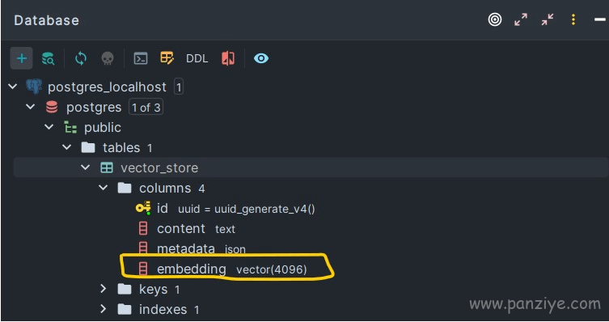The height and width of the screenshot is (322, 609).
Task: Click the 1 of 3 schema selector
Action: coord(146,108)
